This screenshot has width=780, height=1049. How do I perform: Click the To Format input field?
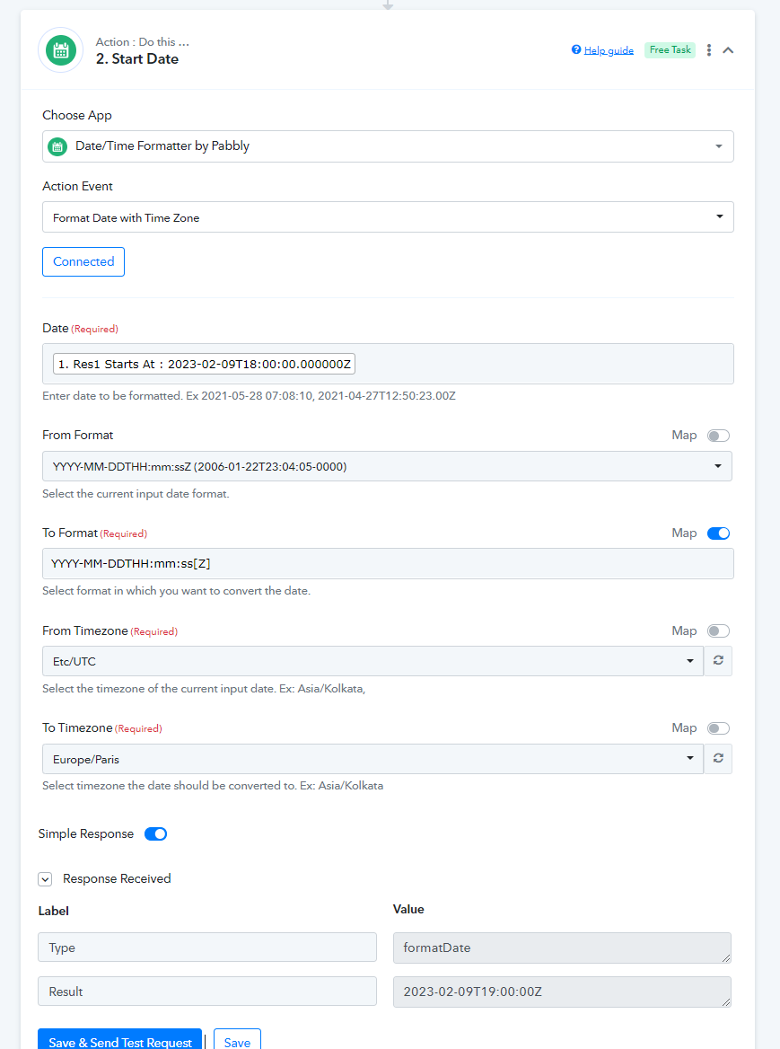[x=388, y=563]
